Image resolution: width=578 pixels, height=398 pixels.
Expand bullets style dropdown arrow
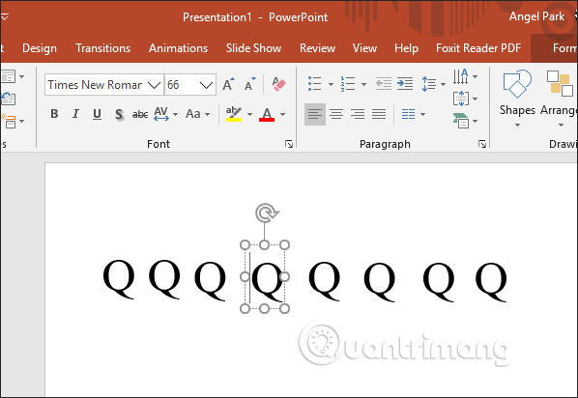(x=331, y=84)
